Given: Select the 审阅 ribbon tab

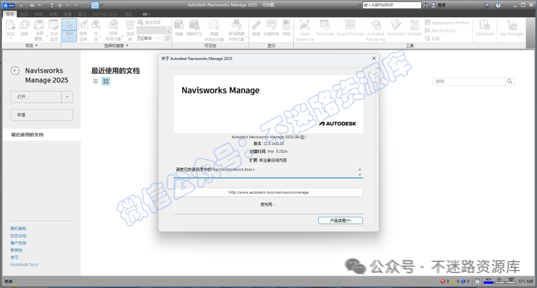Looking at the screenshot, I should click(39, 14).
